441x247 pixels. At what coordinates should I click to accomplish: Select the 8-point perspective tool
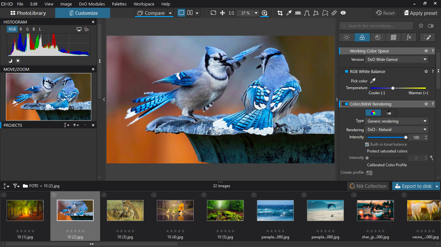coord(325,13)
